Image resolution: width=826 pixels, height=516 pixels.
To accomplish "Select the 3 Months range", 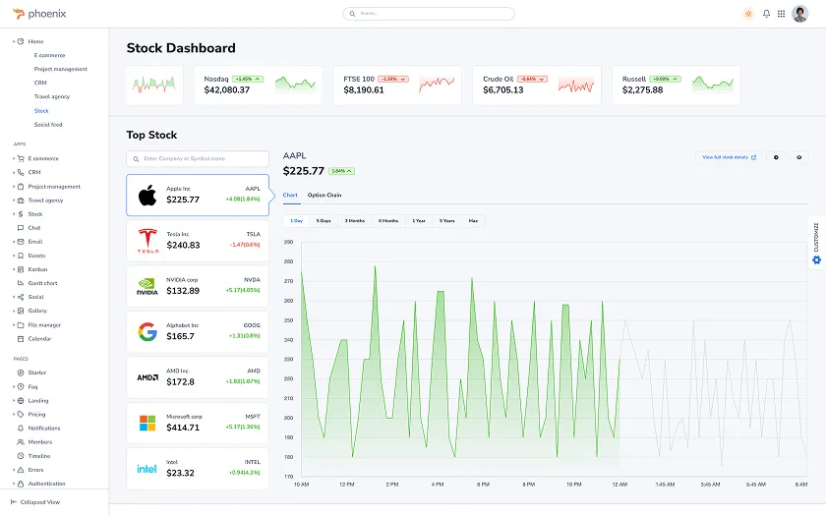I will pos(355,221).
